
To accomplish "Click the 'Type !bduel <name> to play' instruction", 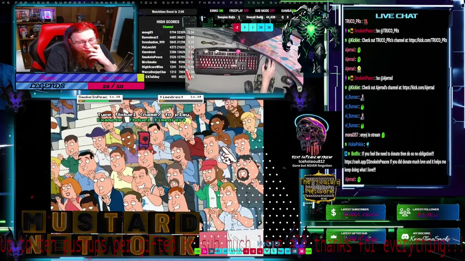I will [143, 115].
